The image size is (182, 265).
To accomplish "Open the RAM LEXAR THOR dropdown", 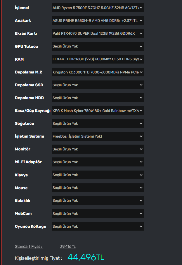I will pyautogui.click(x=98, y=59).
